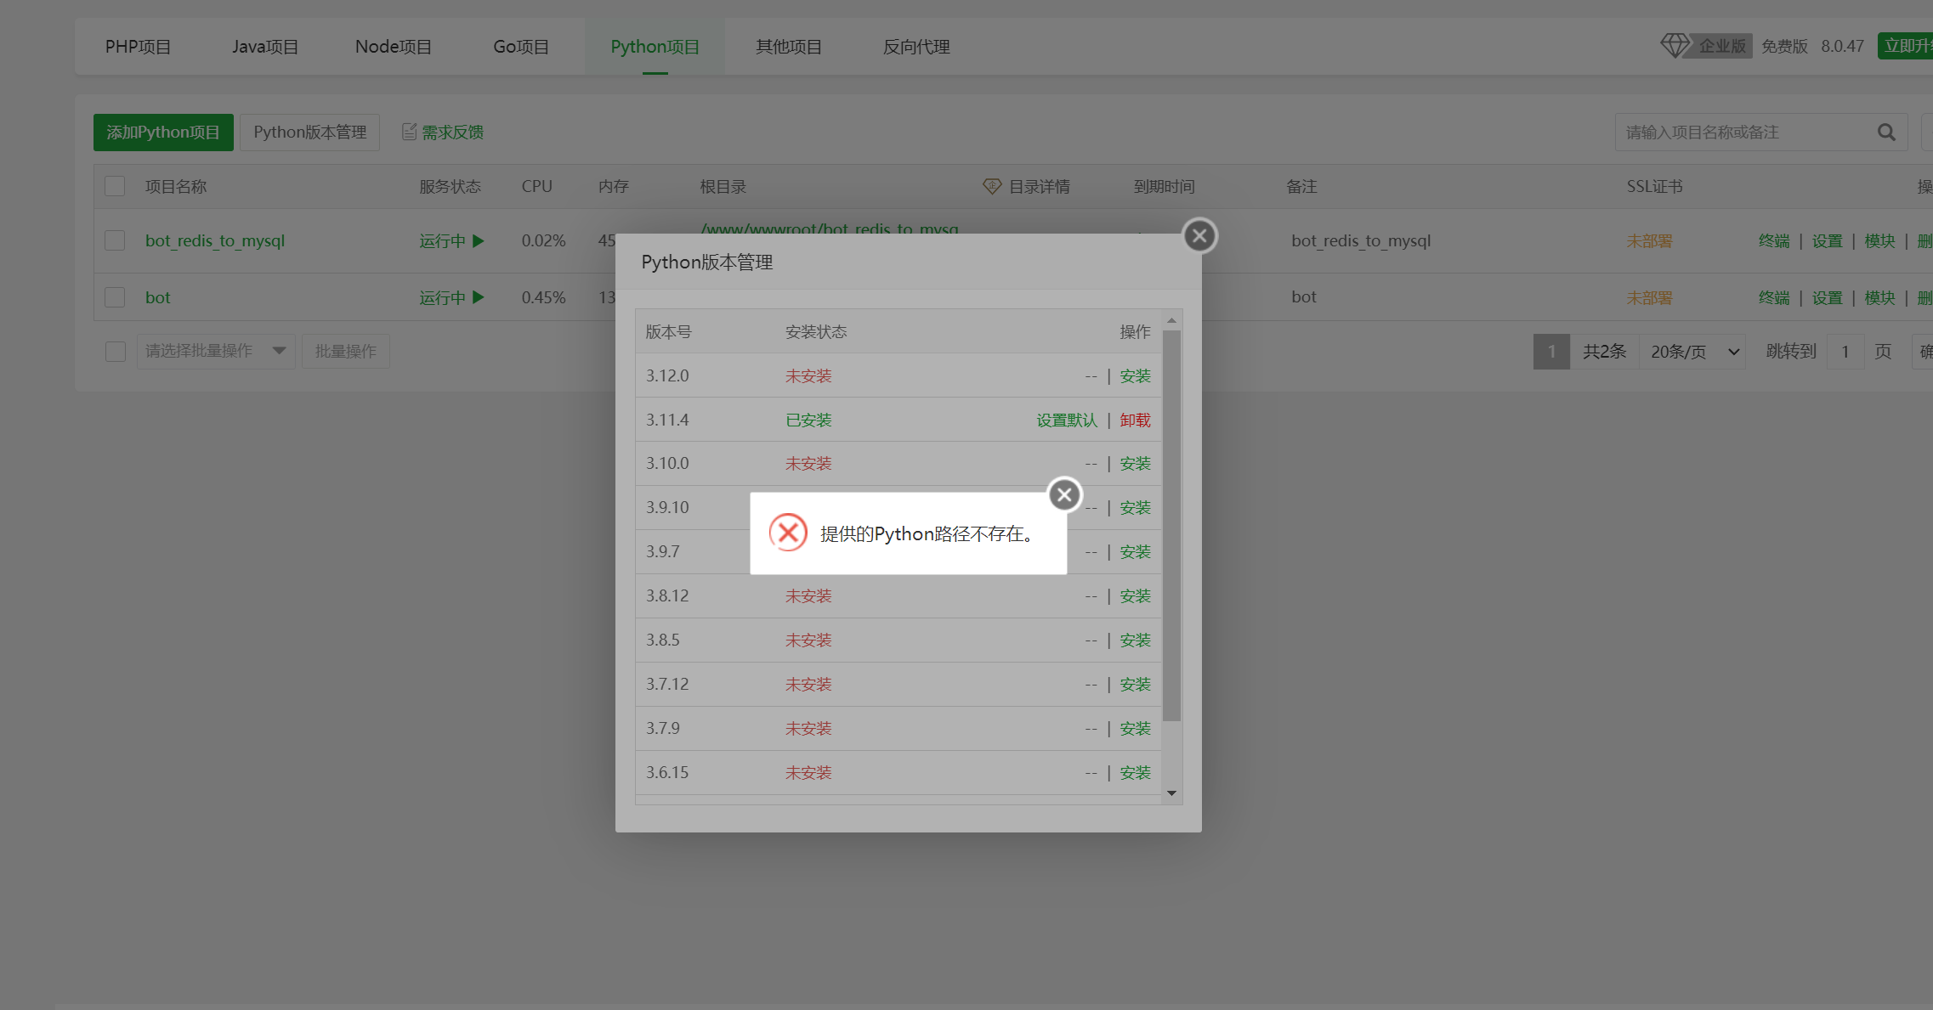This screenshot has width=1933, height=1010.
Task: Open 终端 for the bot project
Action: point(1774,297)
